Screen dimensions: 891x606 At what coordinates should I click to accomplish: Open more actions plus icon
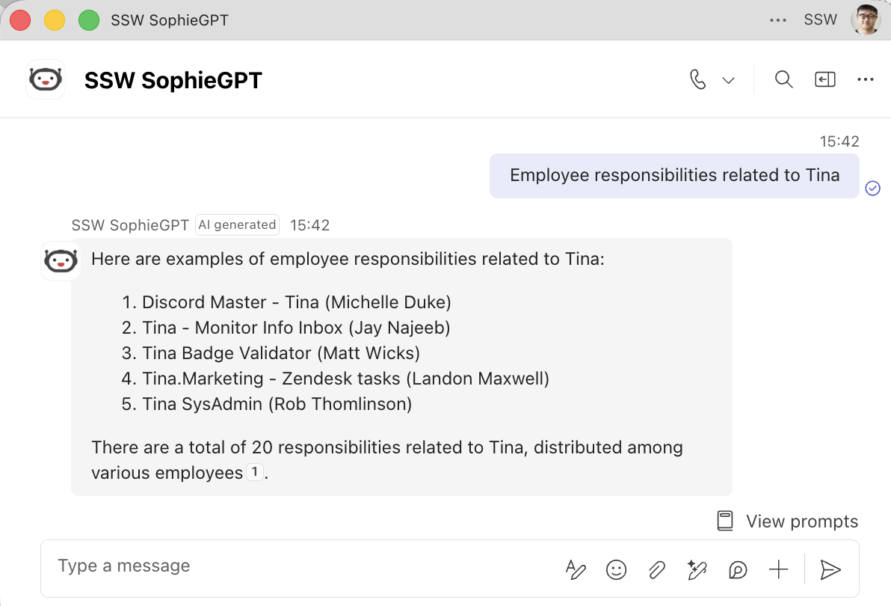tap(778, 569)
